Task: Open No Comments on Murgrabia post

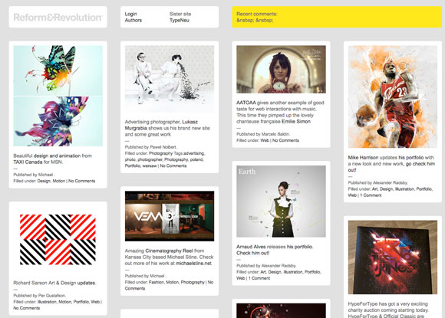Action: pos(173,166)
